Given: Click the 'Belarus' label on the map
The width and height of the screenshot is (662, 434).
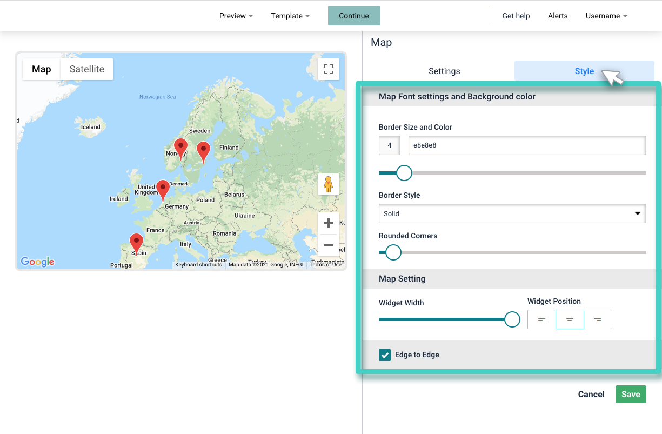Looking at the screenshot, I should [235, 195].
